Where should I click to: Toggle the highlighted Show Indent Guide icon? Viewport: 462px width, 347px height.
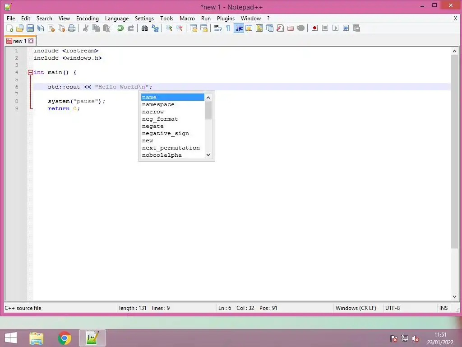(x=239, y=28)
